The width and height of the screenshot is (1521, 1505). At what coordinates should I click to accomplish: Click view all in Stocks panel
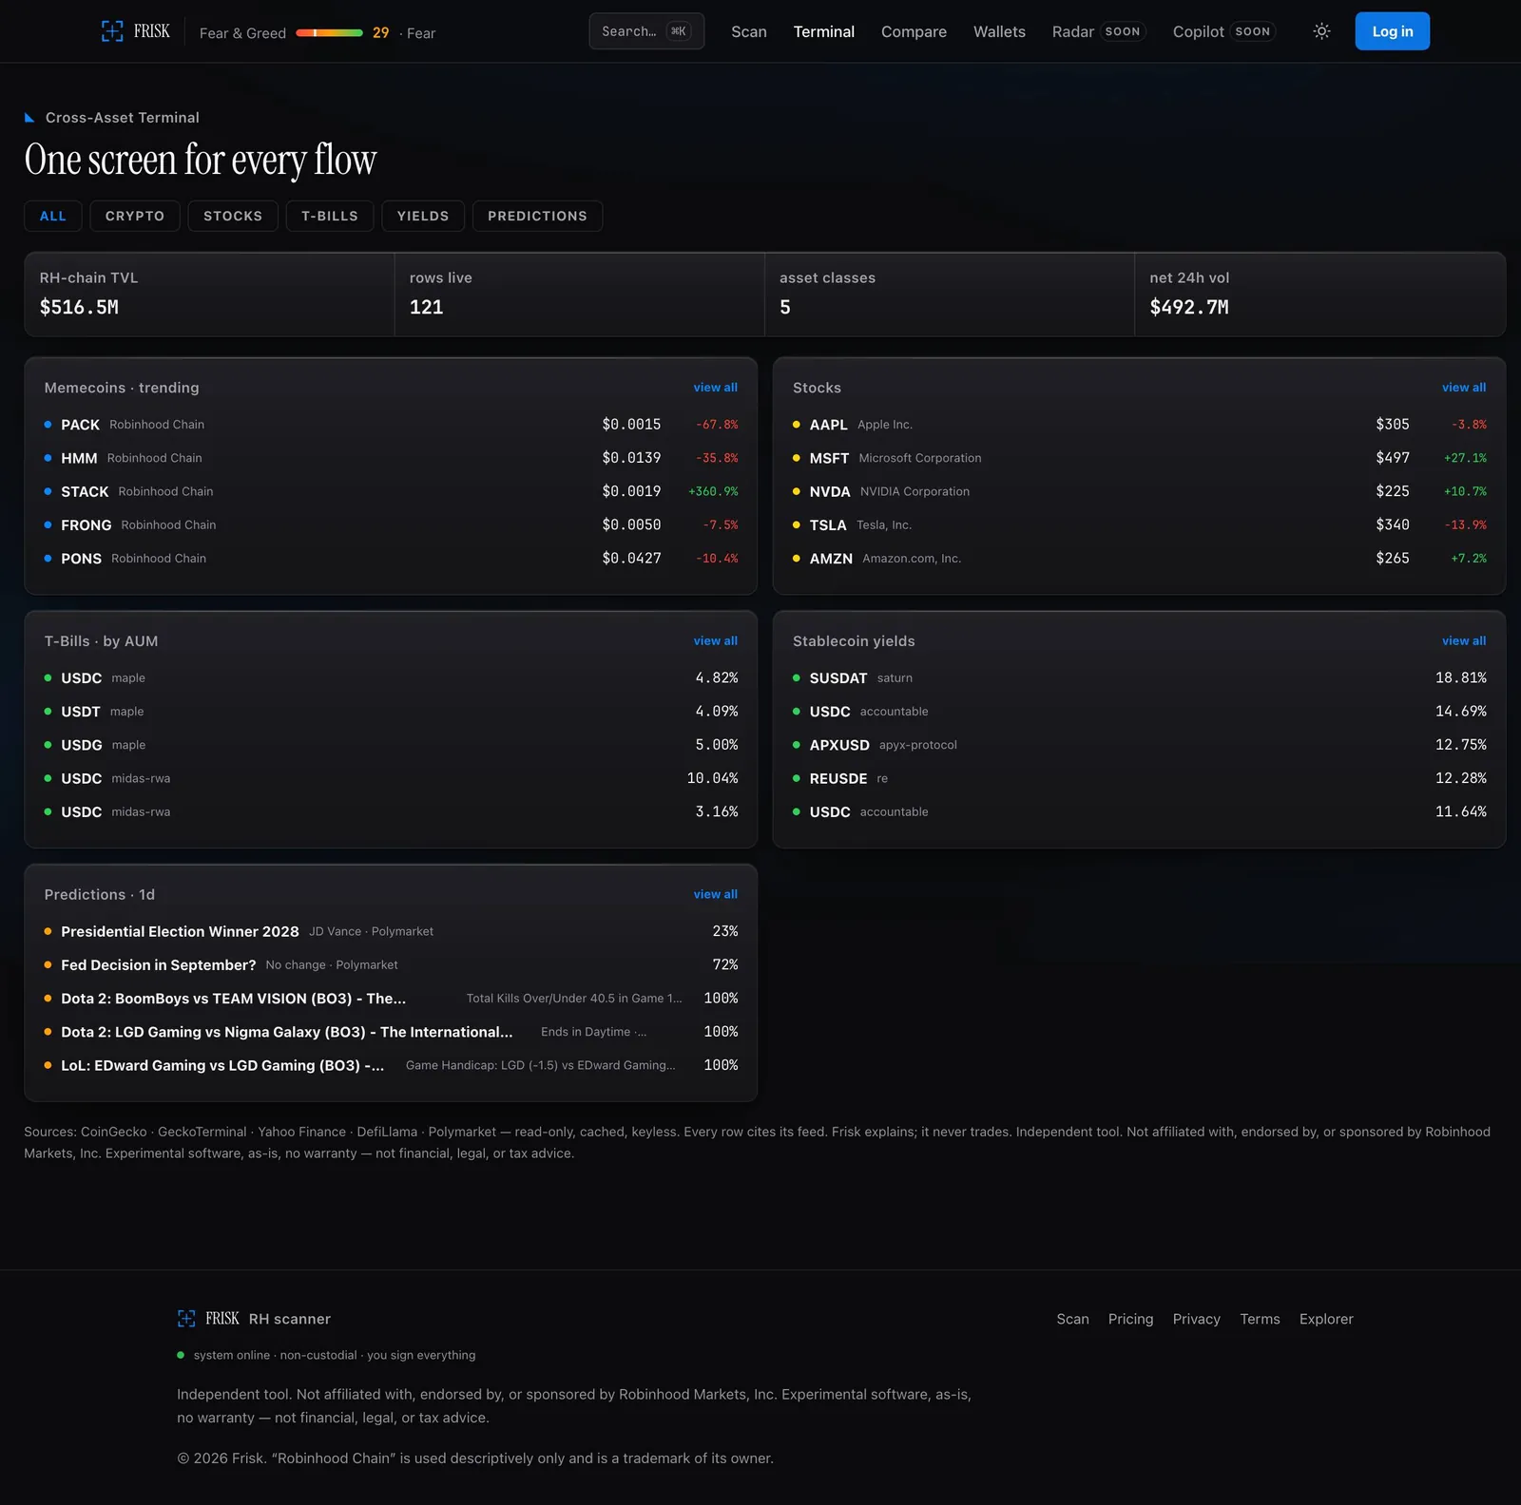1464,388
